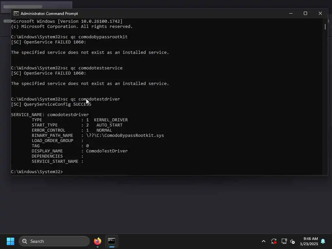Open the sync update tray icon
Screen dimensions: 332x249
(x=274, y=241)
